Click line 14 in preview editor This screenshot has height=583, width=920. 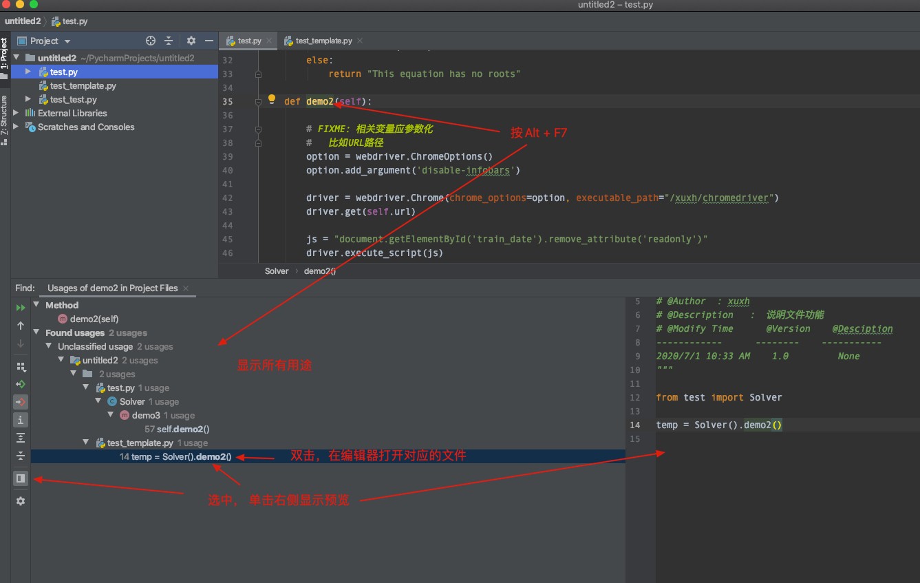click(718, 425)
